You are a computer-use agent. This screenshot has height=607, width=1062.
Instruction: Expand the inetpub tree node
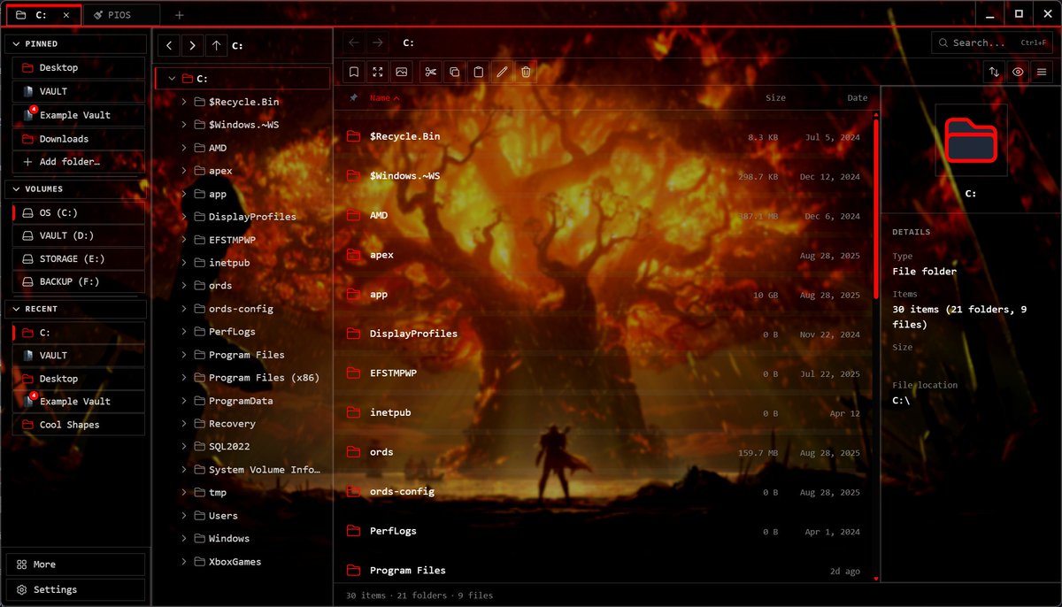(184, 263)
